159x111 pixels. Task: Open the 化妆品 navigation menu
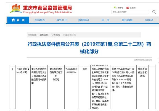point(149,20)
